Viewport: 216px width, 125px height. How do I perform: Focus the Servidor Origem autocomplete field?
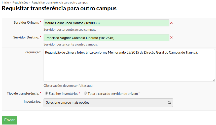point(106,23)
